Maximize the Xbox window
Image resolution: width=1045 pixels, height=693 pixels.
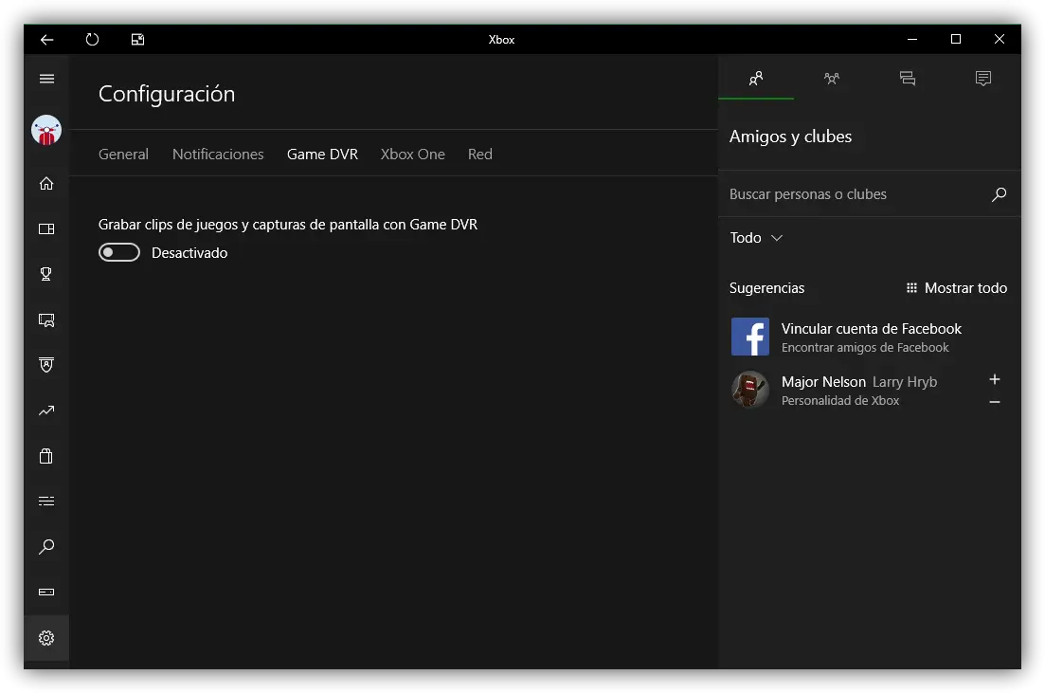tap(956, 40)
